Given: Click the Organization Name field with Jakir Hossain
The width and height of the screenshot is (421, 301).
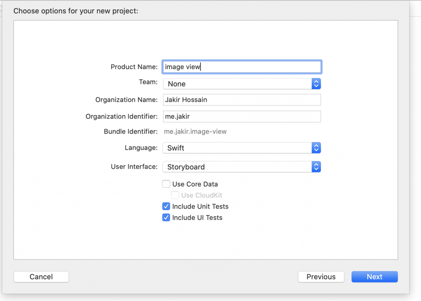Looking at the screenshot, I should pyautogui.click(x=242, y=100).
